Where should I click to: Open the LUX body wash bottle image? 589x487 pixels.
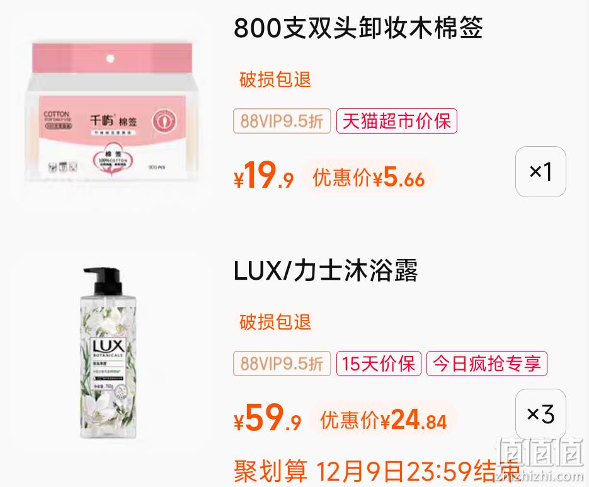coord(108,352)
